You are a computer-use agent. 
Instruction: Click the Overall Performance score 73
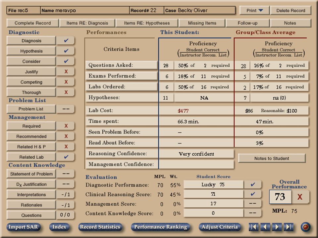pyautogui.click(x=280, y=197)
